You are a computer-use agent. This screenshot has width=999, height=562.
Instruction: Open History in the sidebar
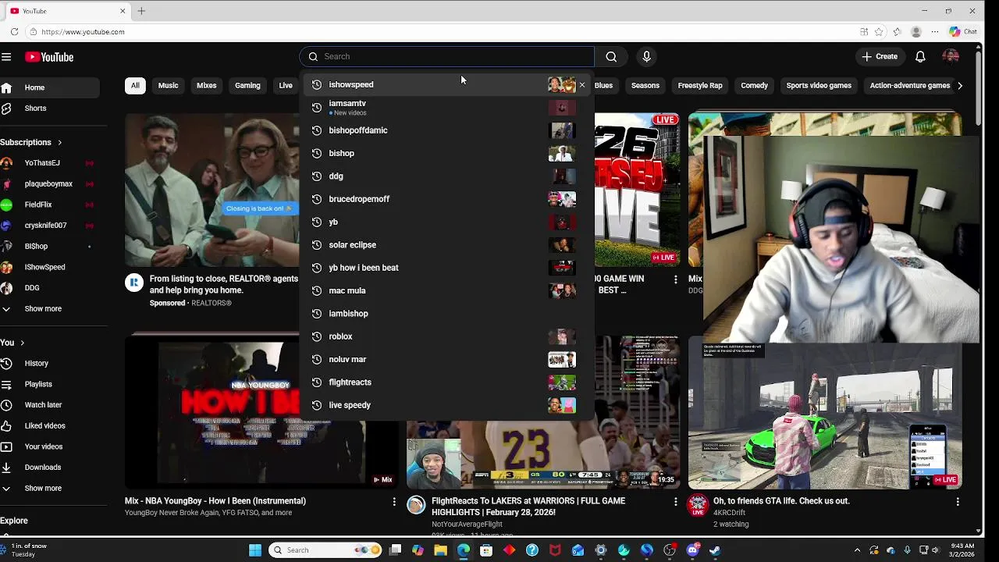(x=36, y=364)
